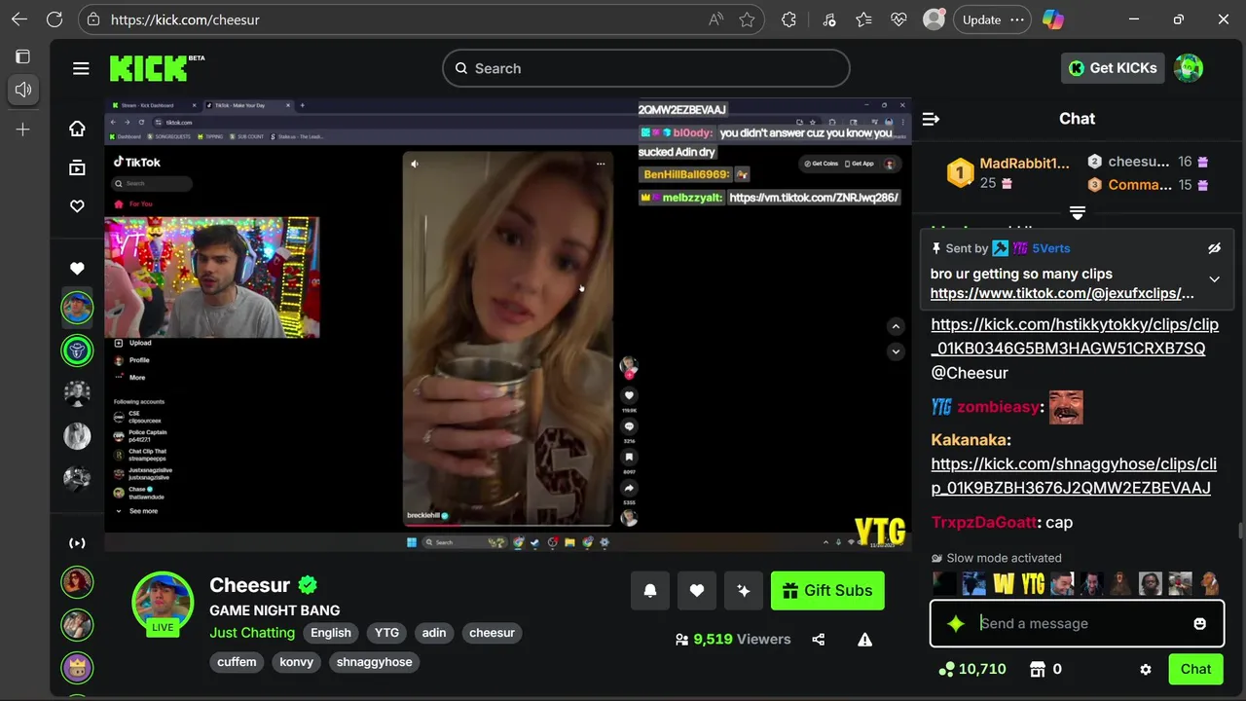This screenshot has height=701, width=1246.
Task: Open the Browse icon in sidebar
Action: 77,167
